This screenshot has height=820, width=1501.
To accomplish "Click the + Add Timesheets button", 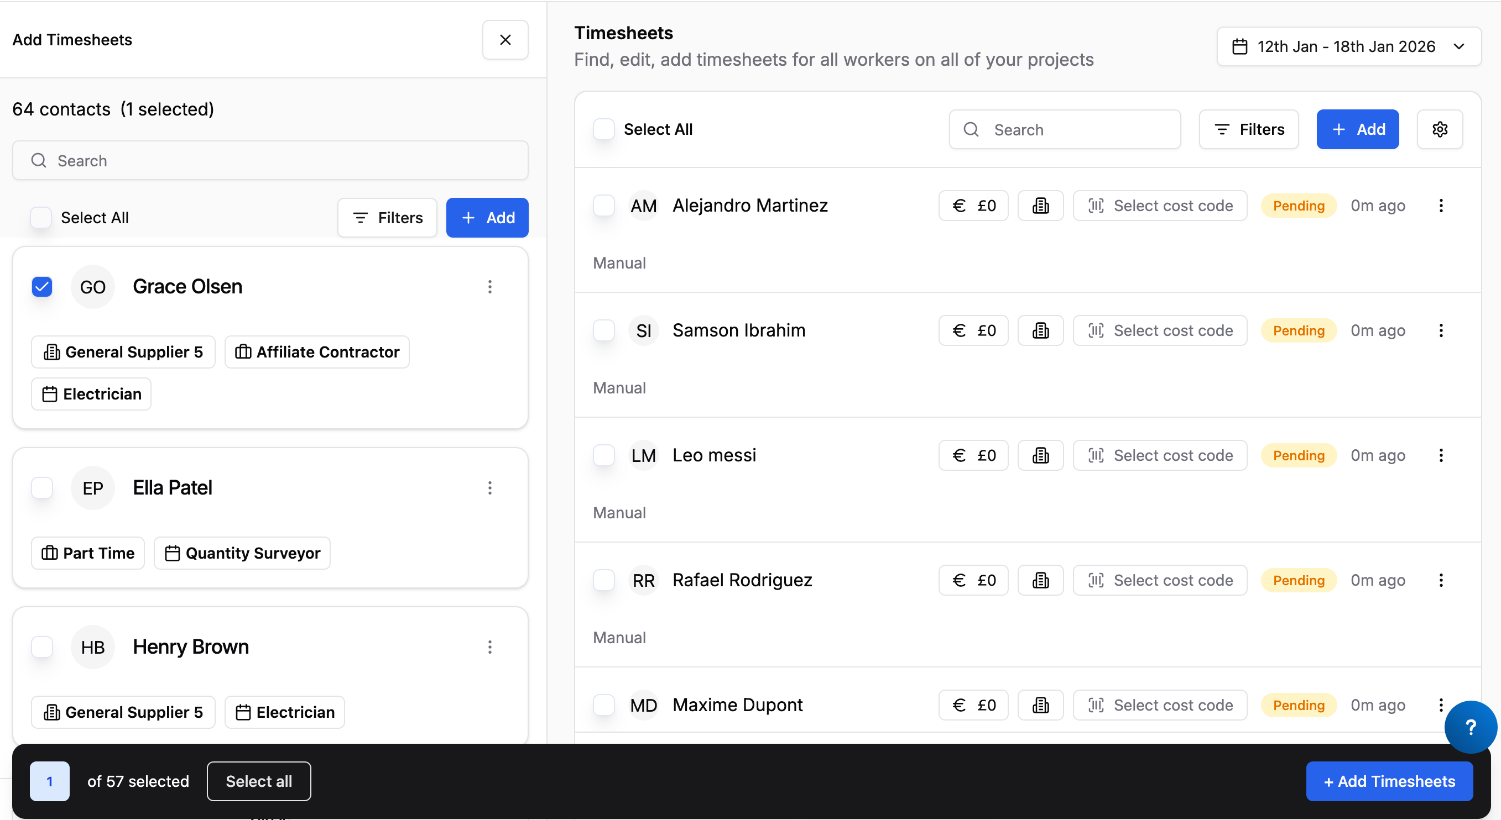I will (1390, 781).
